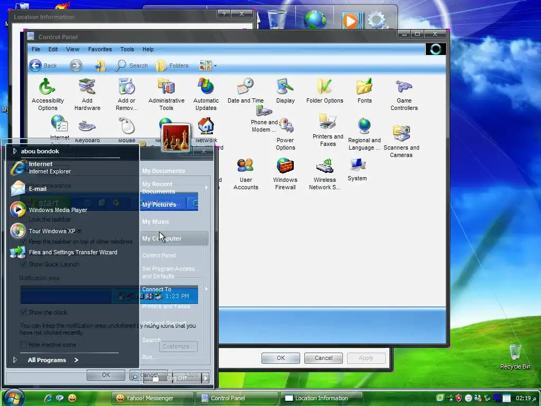Image resolution: width=541 pixels, height=406 pixels.
Task: Open the Views dropdown in toolbar
Action: click(x=208, y=65)
